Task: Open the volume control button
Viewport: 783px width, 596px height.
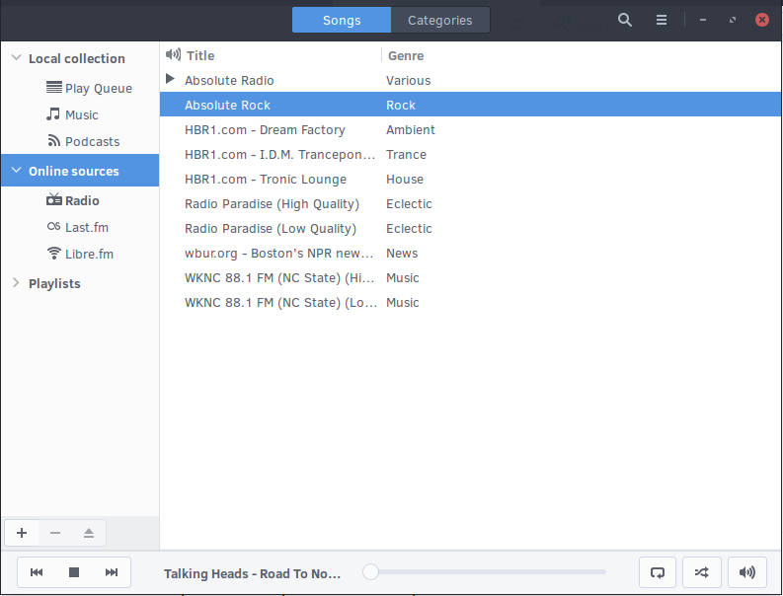Action: (x=747, y=572)
